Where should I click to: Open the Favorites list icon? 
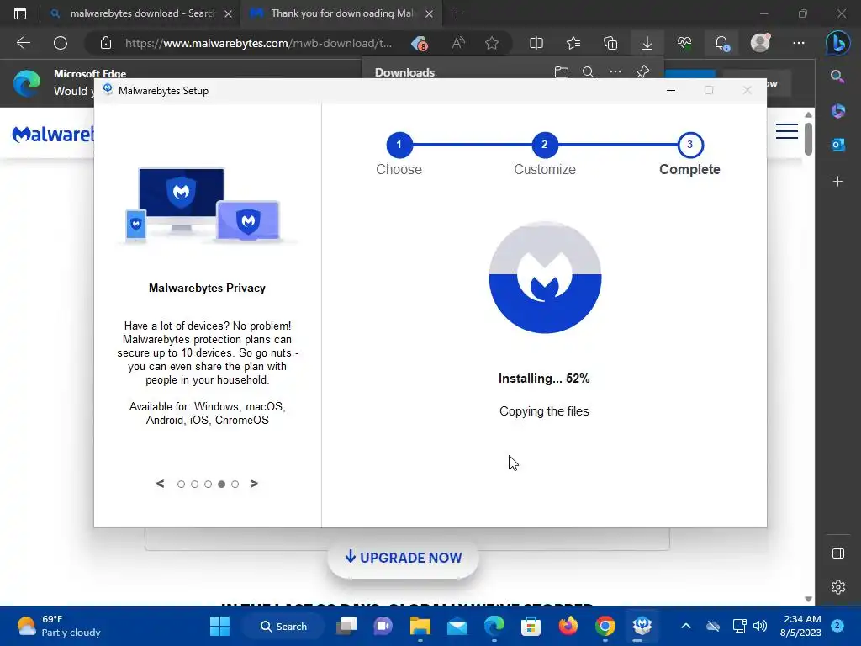[573, 43]
